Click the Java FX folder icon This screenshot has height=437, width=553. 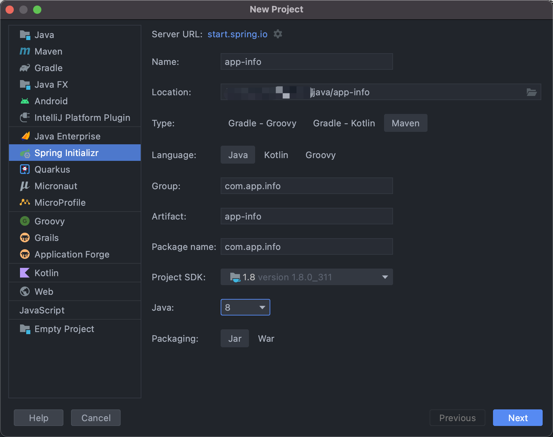[x=25, y=85]
